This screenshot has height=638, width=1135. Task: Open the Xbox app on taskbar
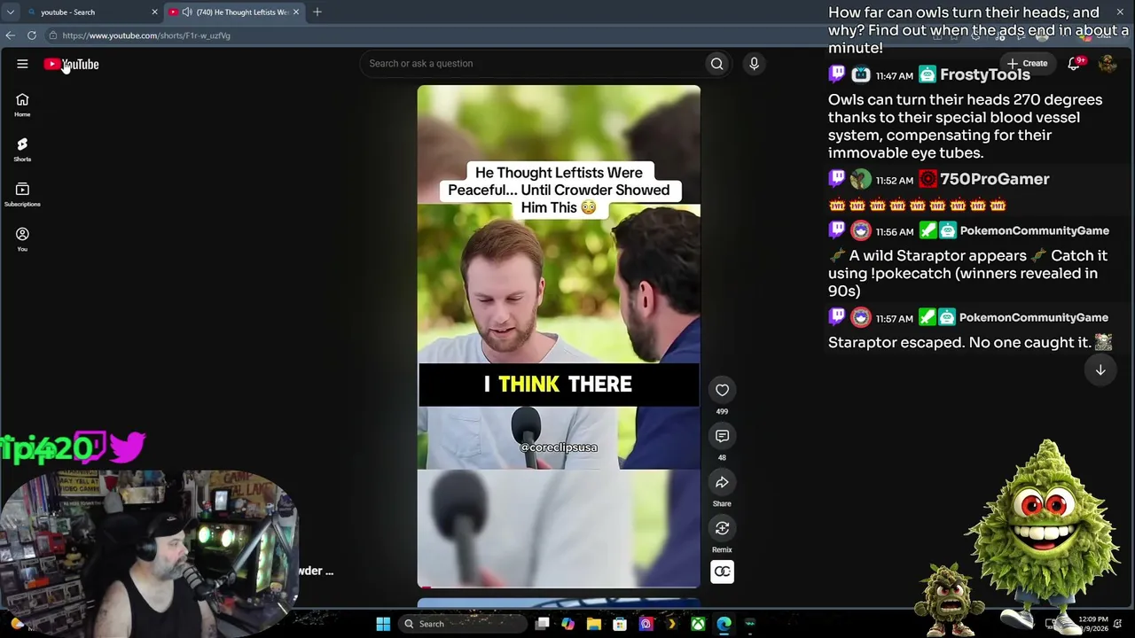[699, 624]
